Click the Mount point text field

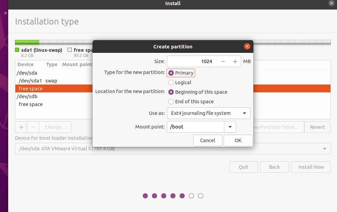click(195, 127)
